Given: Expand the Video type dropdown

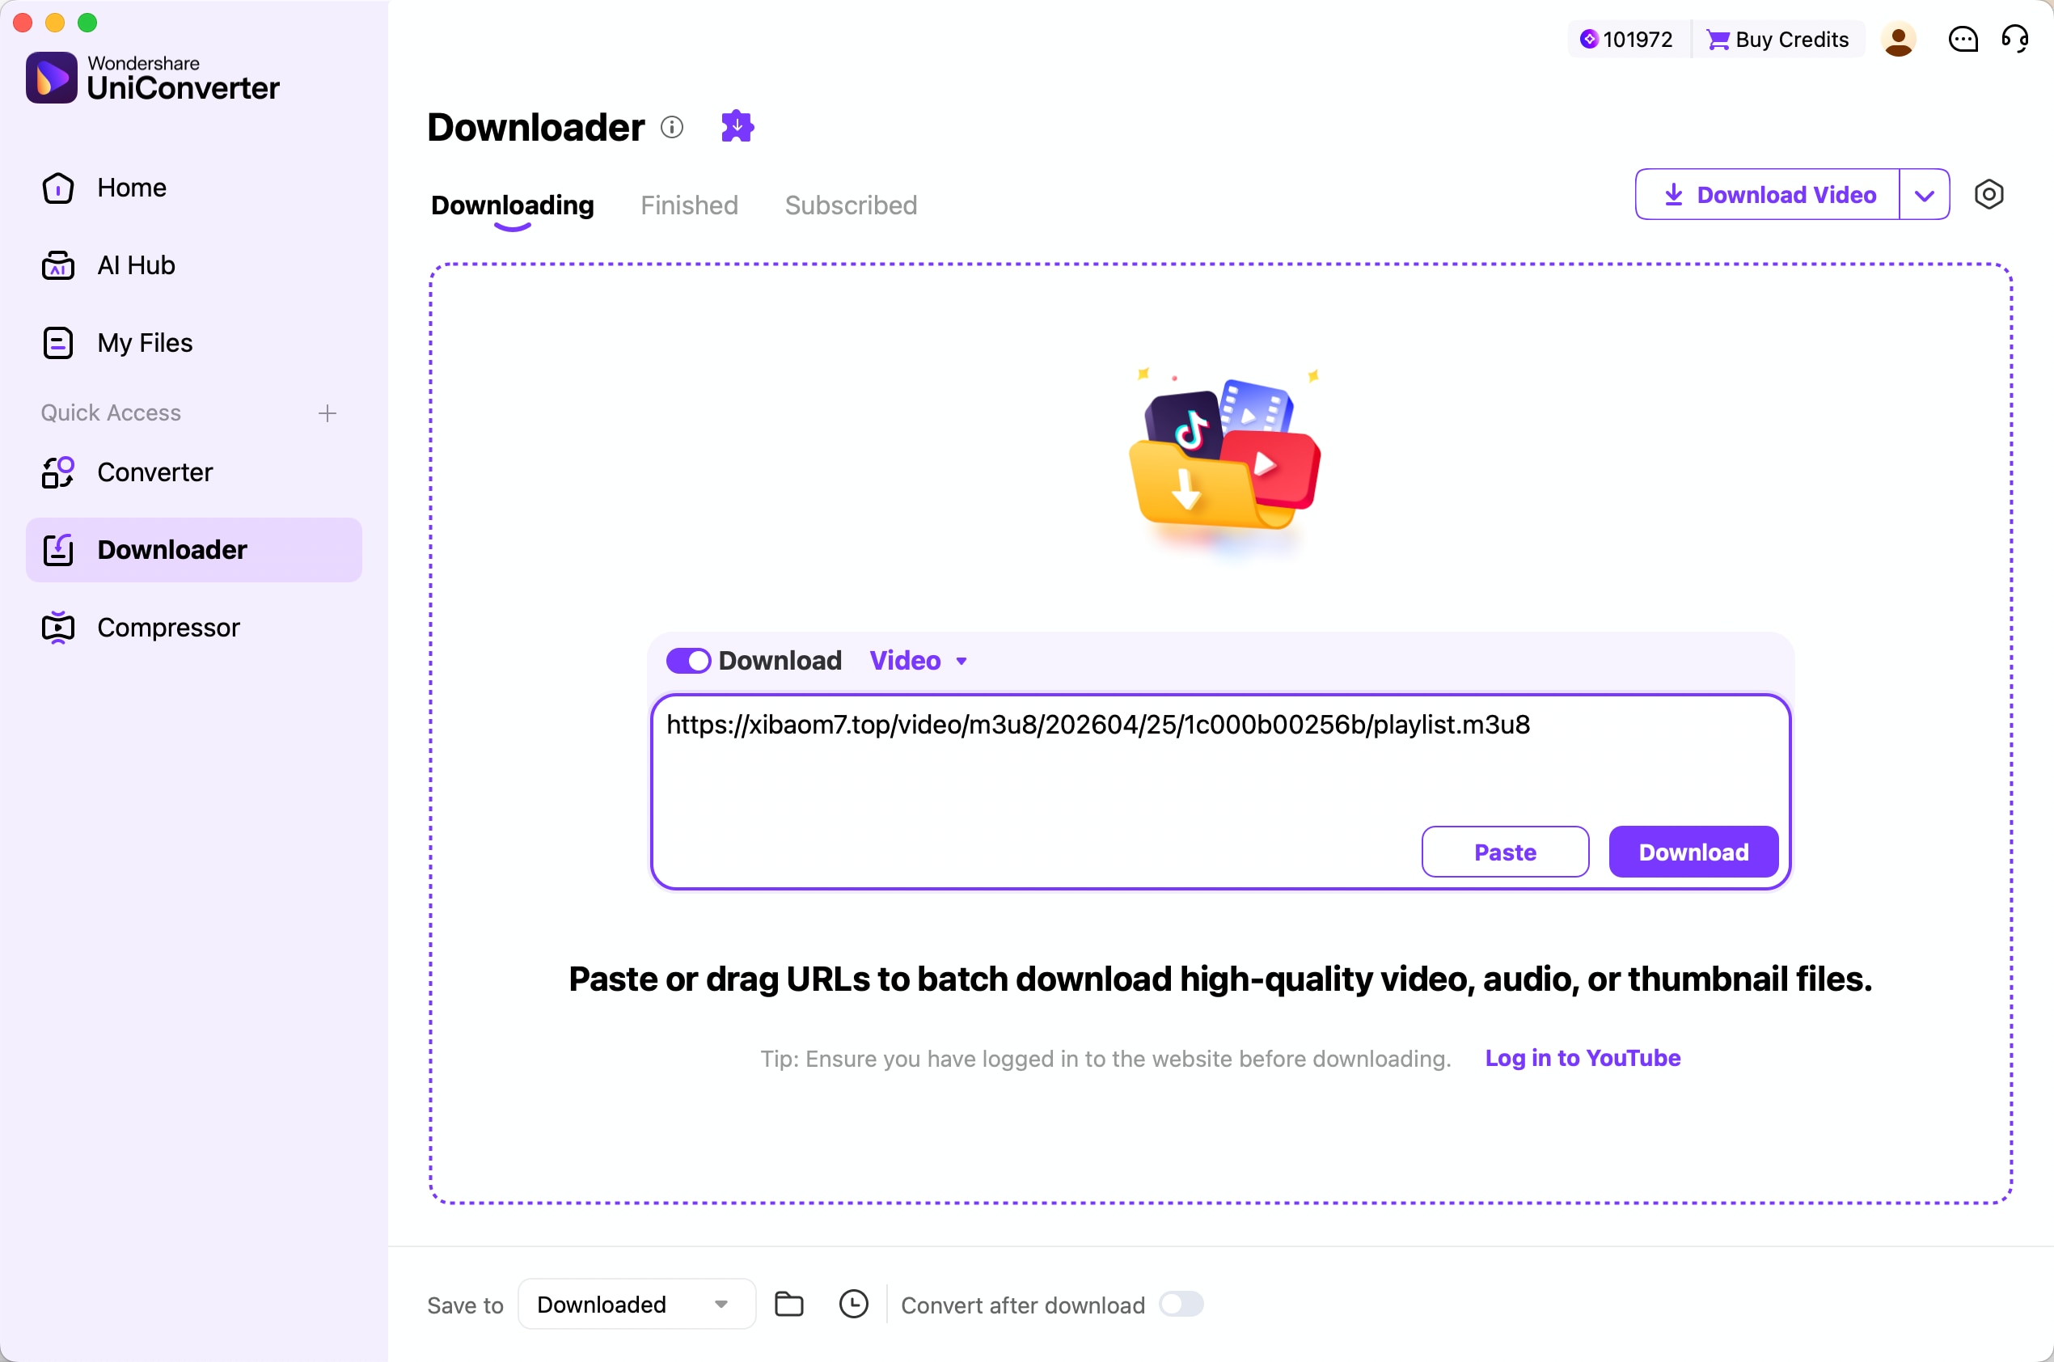Looking at the screenshot, I should [919, 661].
